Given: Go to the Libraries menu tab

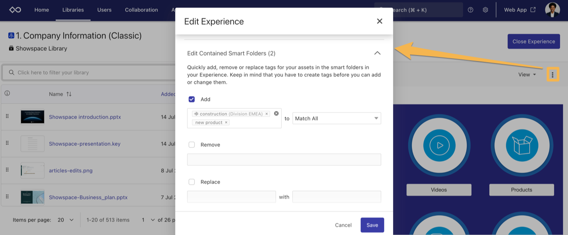Looking at the screenshot, I should [x=73, y=10].
